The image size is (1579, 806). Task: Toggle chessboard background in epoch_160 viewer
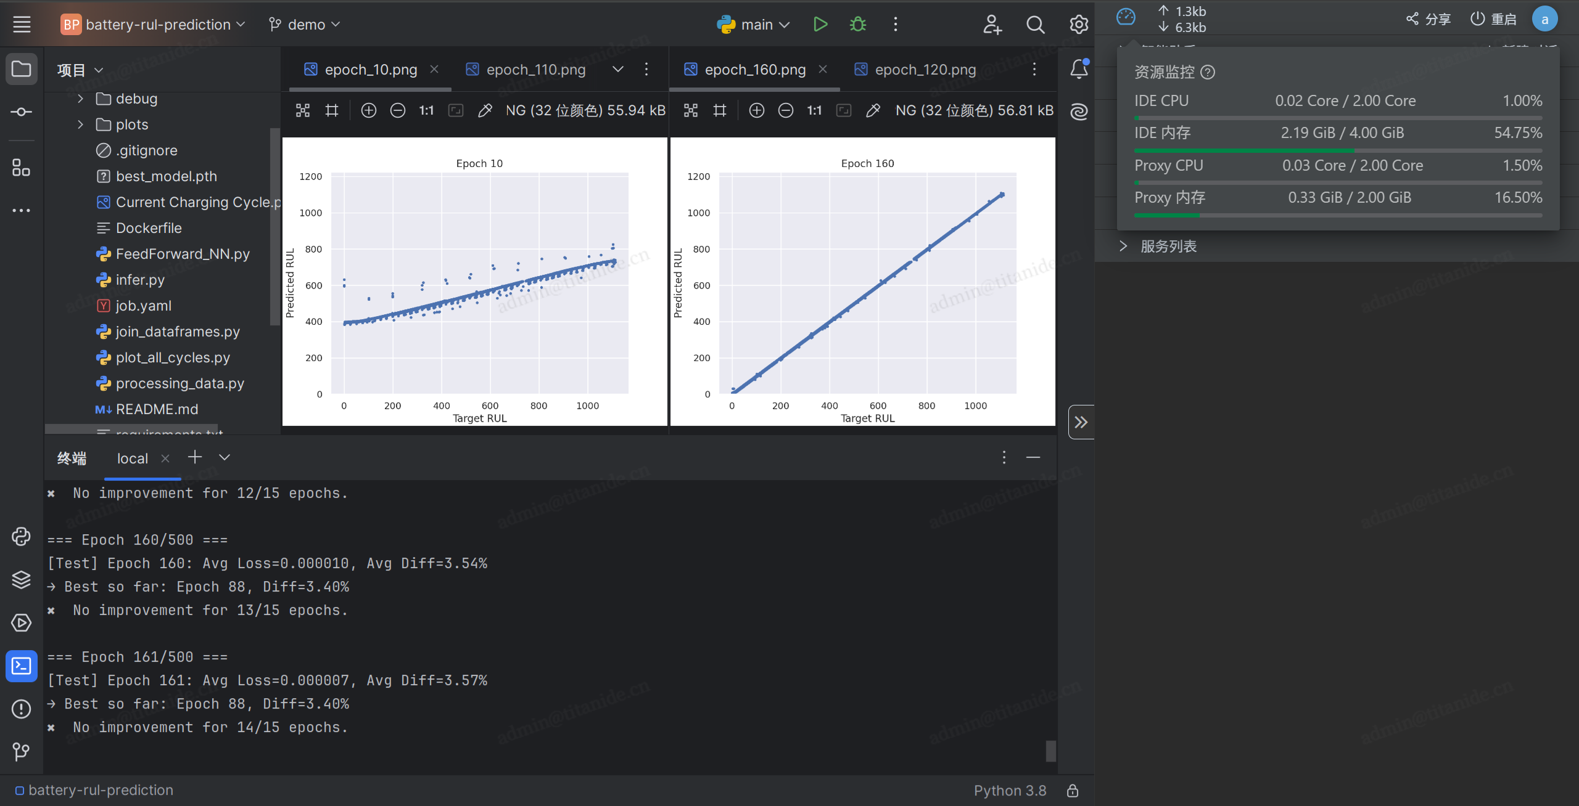pos(691,110)
